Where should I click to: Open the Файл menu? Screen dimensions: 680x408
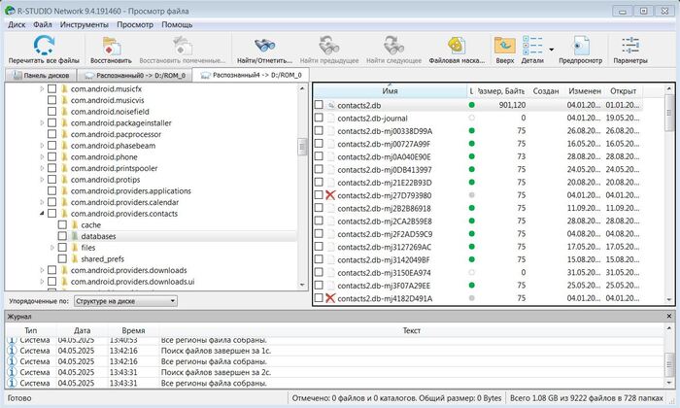pyautogui.click(x=43, y=24)
